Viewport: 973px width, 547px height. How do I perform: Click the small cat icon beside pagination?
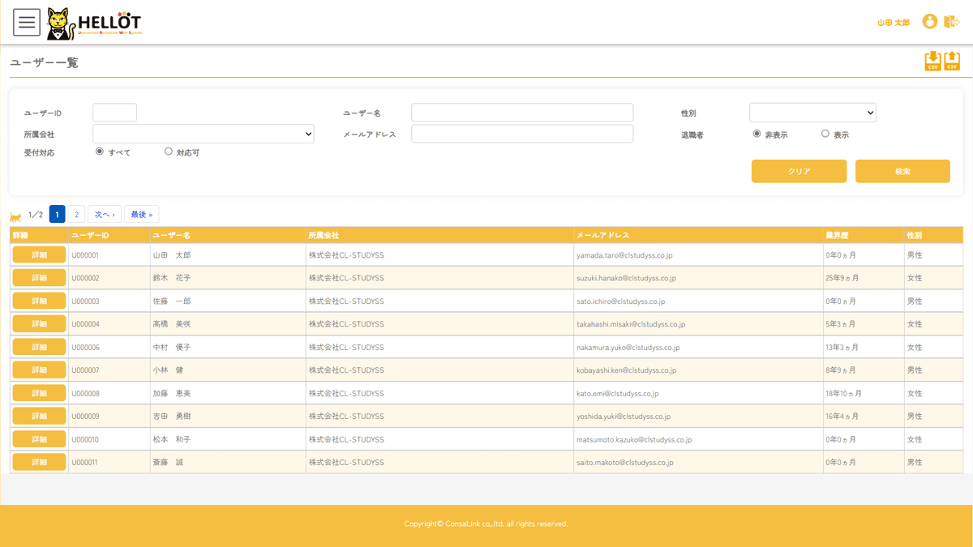click(x=15, y=216)
